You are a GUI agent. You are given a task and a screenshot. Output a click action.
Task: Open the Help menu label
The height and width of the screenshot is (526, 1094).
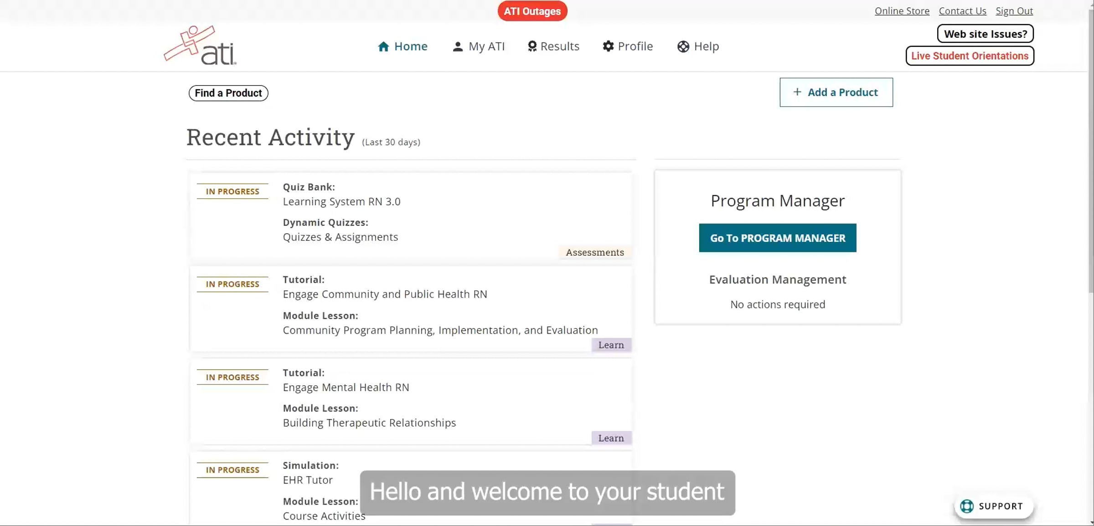706,46
